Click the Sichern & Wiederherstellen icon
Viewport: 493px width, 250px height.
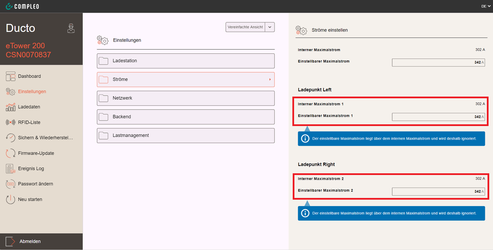[11, 138]
